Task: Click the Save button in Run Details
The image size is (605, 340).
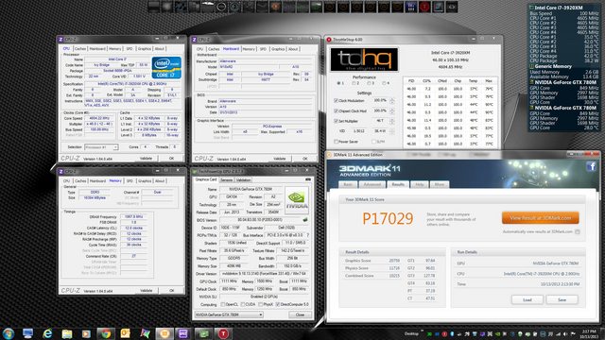Action: pyautogui.click(x=562, y=299)
